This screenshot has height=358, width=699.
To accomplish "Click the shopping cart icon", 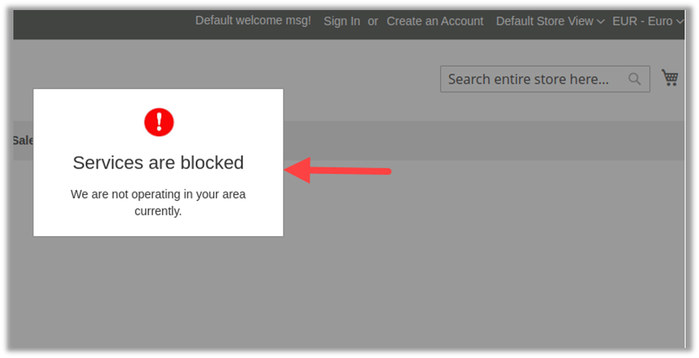I will [670, 78].
